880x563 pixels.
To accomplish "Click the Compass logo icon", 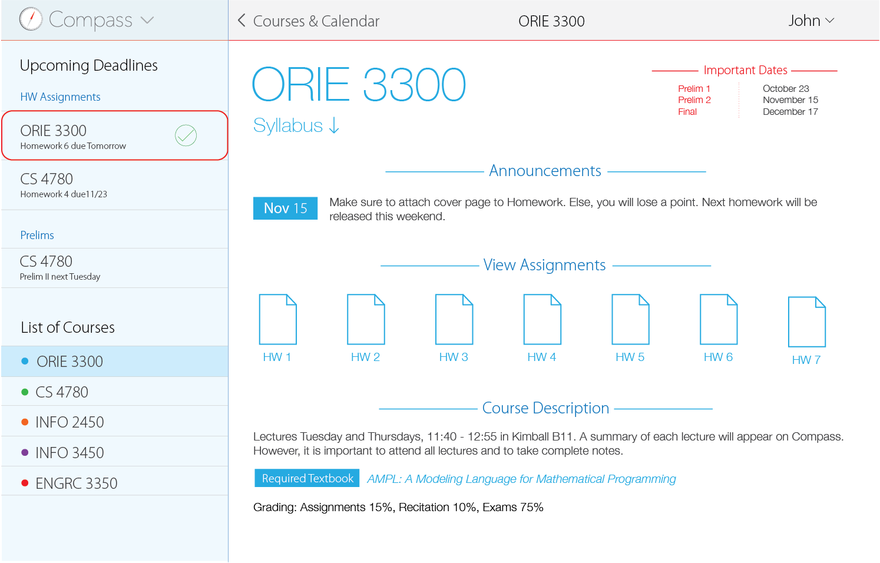I will click(x=31, y=19).
